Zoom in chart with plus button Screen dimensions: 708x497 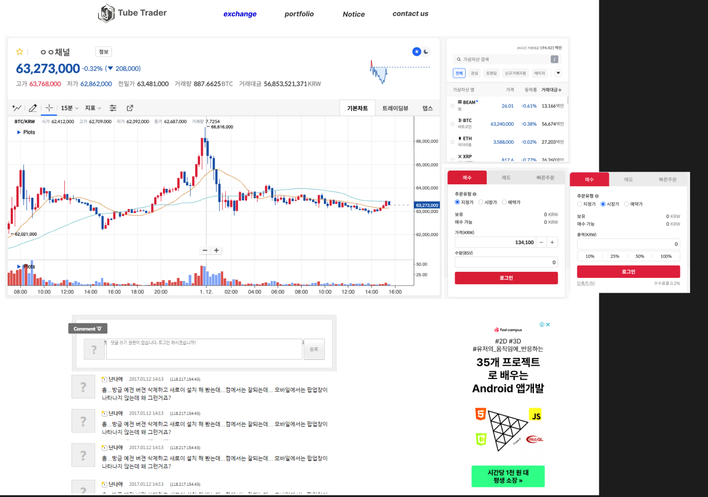coord(217,250)
